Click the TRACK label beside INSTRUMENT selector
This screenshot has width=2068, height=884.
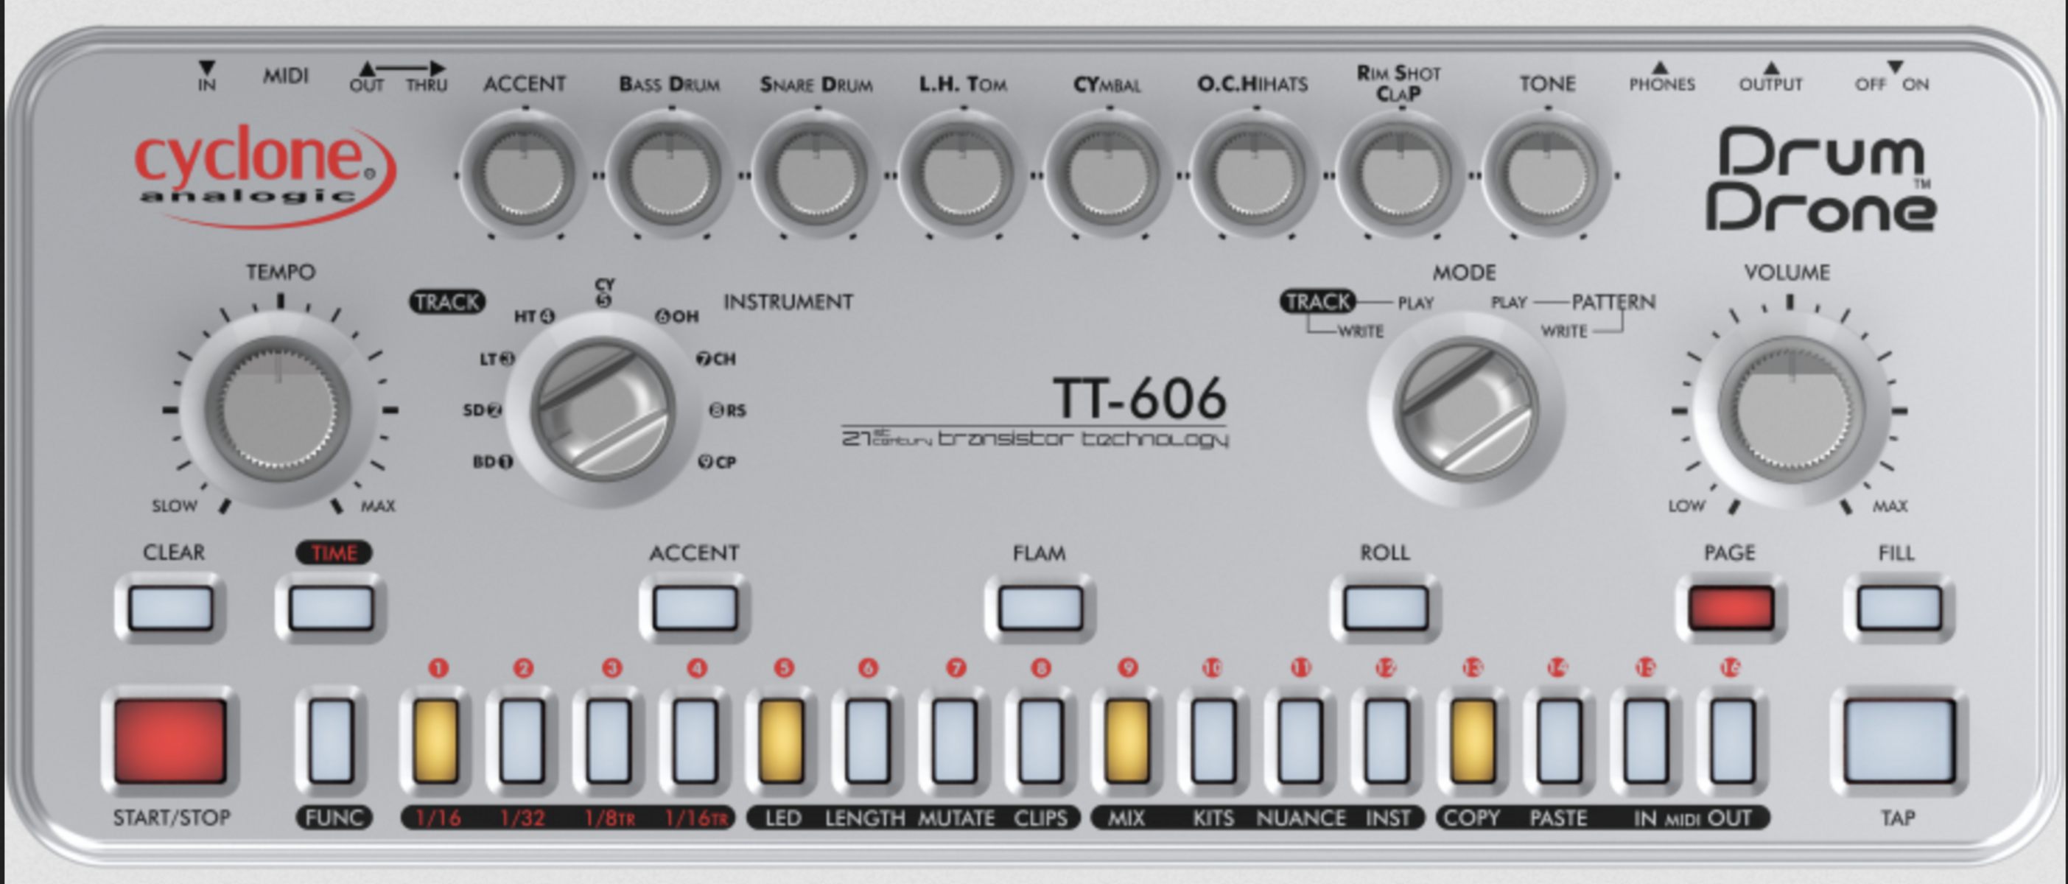point(447,302)
